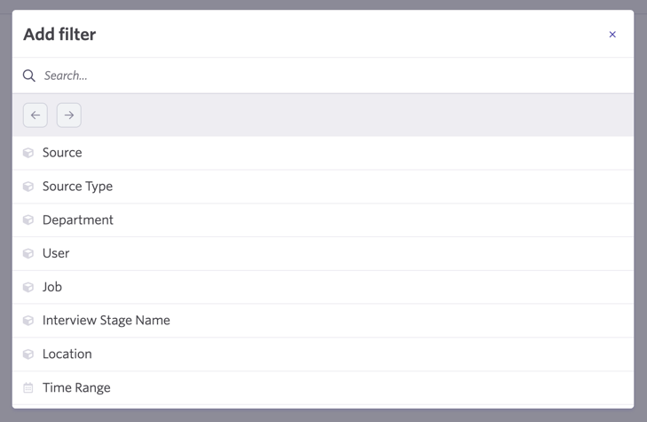The image size is (647, 422).
Task: Click the cube icon beside Location
Action: pos(28,354)
